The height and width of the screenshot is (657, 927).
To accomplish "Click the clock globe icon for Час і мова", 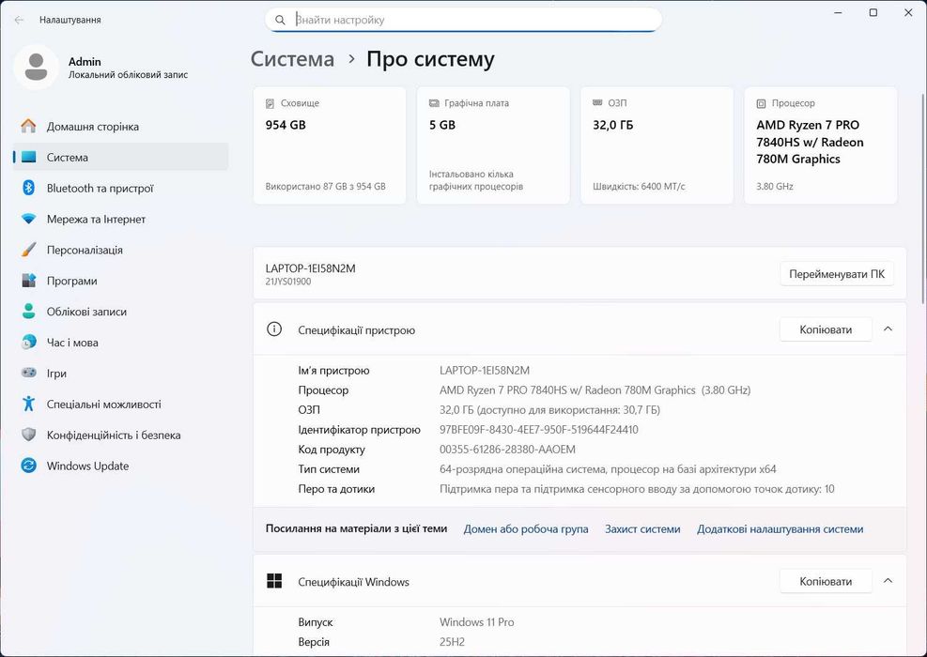I will [28, 342].
